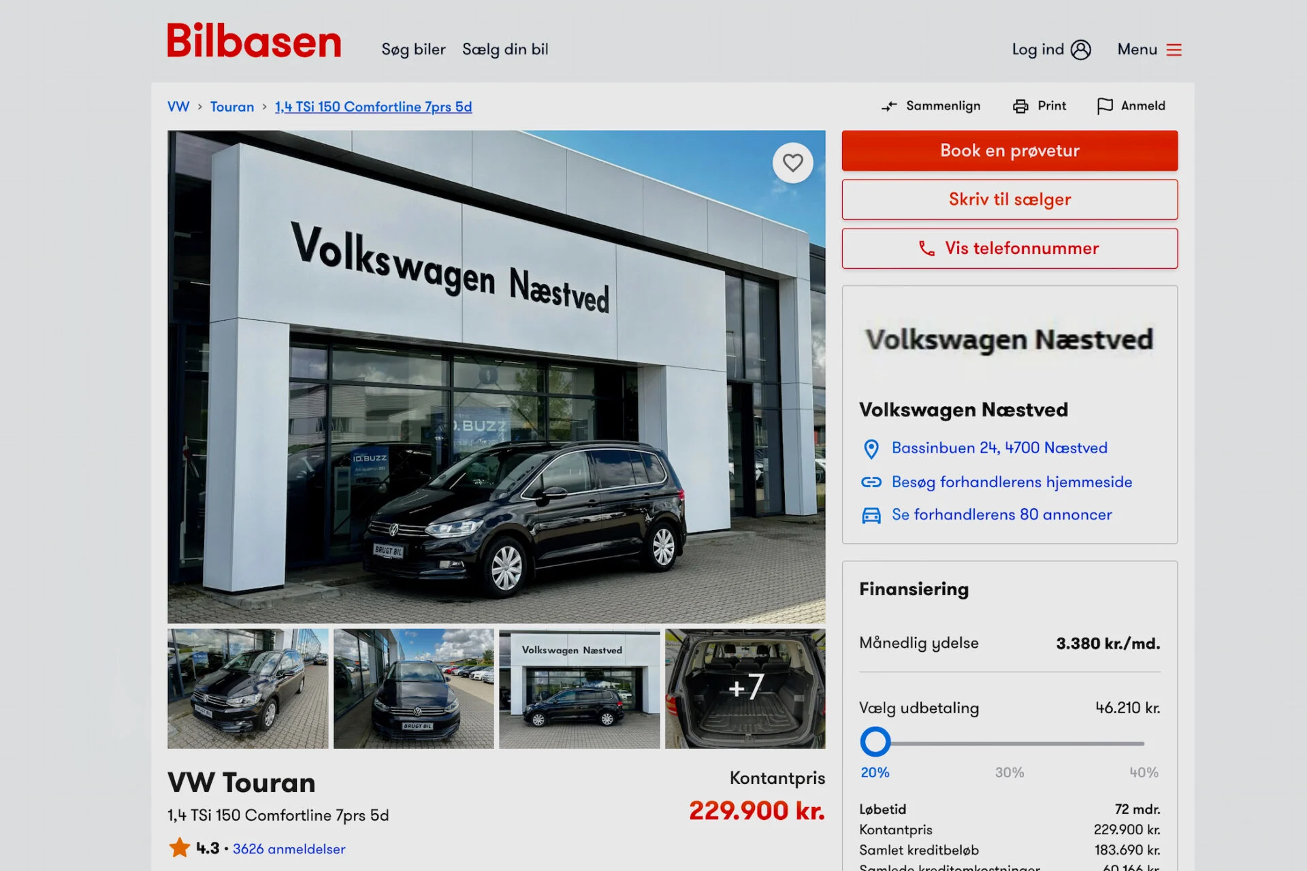Open the 3626 anmeldelser reviews link

click(x=289, y=849)
